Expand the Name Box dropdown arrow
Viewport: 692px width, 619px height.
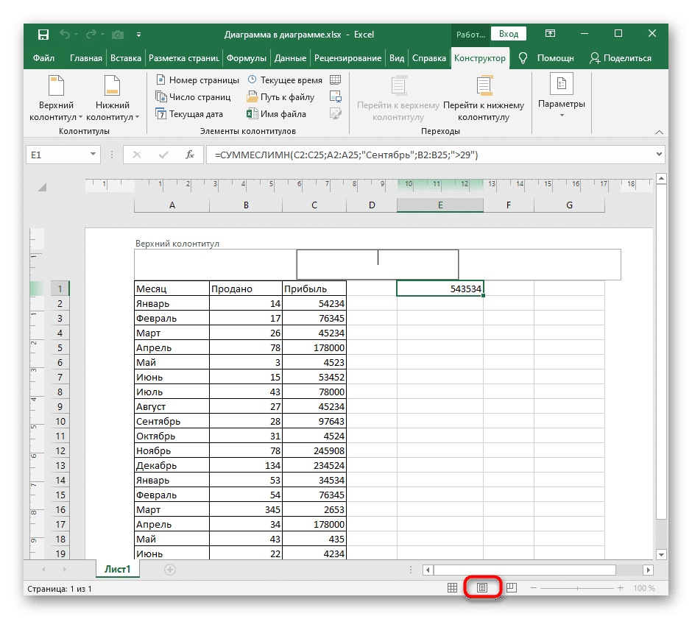click(x=93, y=155)
